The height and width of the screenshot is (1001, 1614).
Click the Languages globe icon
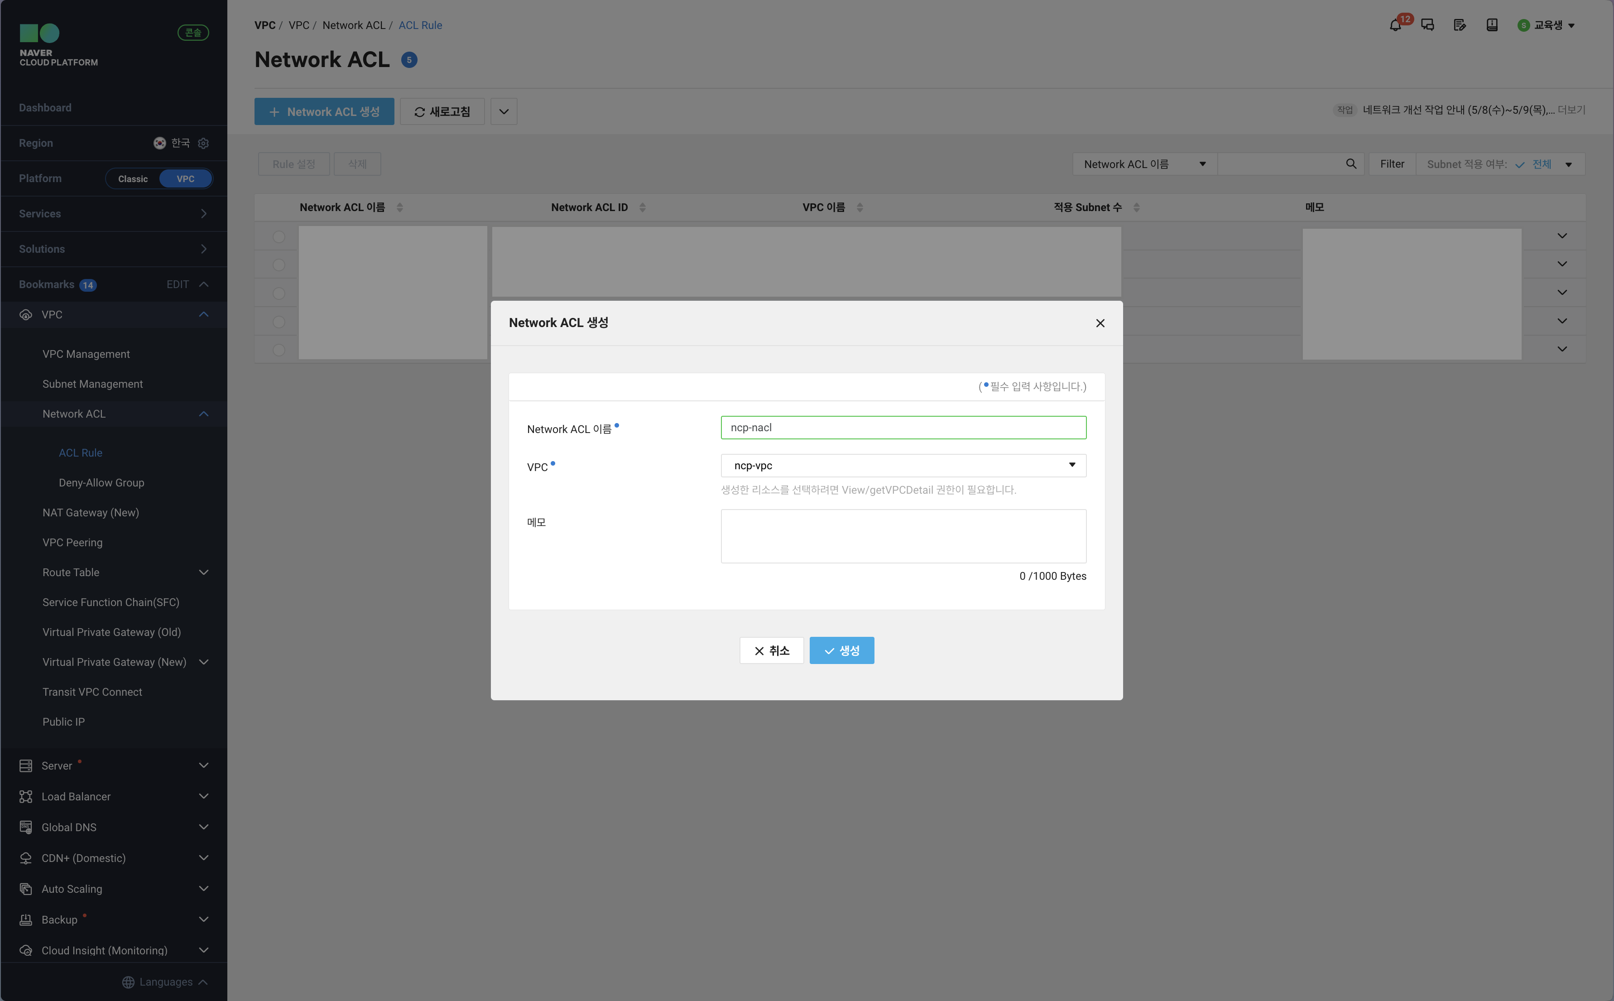coord(128,982)
